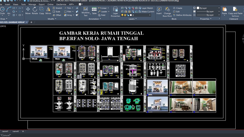Expand the ByLayer color dropdown
The image size is (244, 137).
(x=219, y=8)
